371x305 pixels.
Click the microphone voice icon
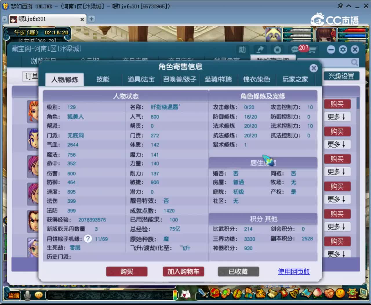coord(28,295)
